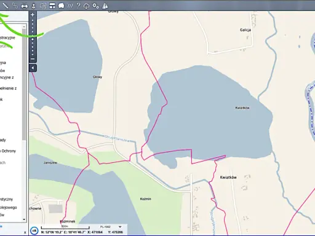Click the active zoom level dot on slider
315x236 pixels.
(33, 39)
